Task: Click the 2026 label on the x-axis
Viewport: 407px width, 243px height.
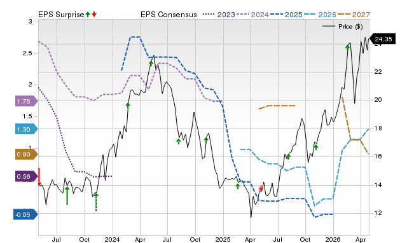Action: pos(333,239)
